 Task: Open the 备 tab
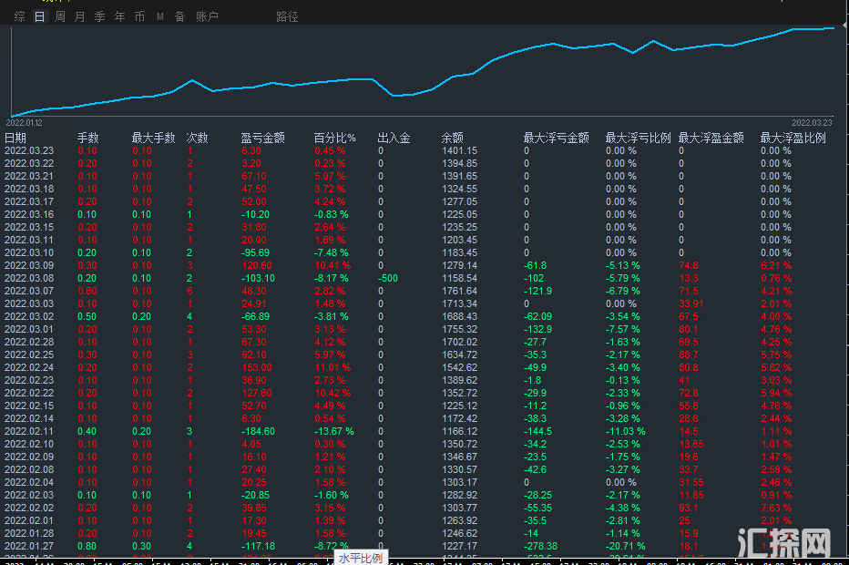(x=179, y=16)
